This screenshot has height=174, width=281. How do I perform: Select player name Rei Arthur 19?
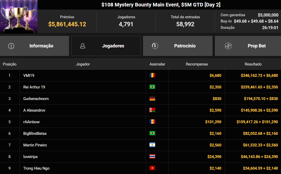[34, 87]
